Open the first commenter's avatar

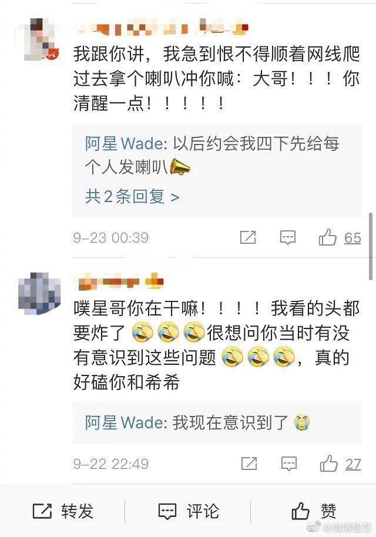(41, 40)
